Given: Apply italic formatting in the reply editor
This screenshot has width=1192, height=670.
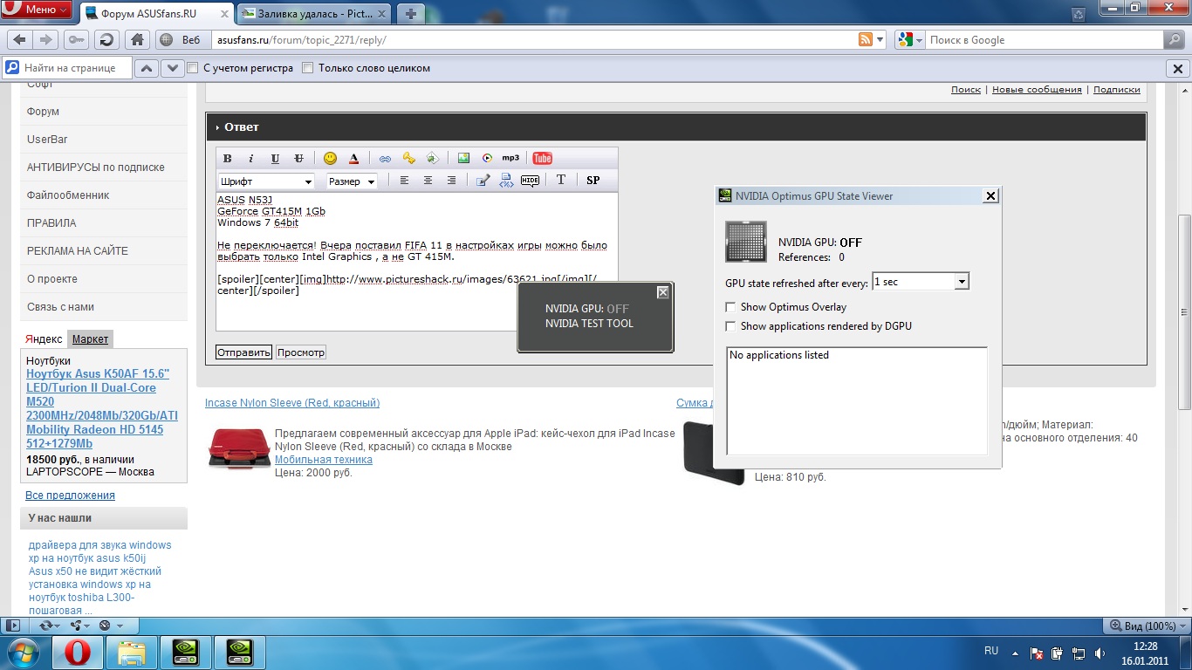Looking at the screenshot, I should tap(251, 158).
